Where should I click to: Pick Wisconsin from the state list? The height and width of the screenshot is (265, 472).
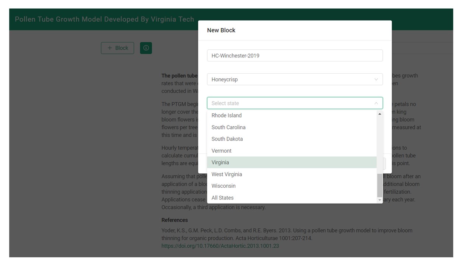223,186
